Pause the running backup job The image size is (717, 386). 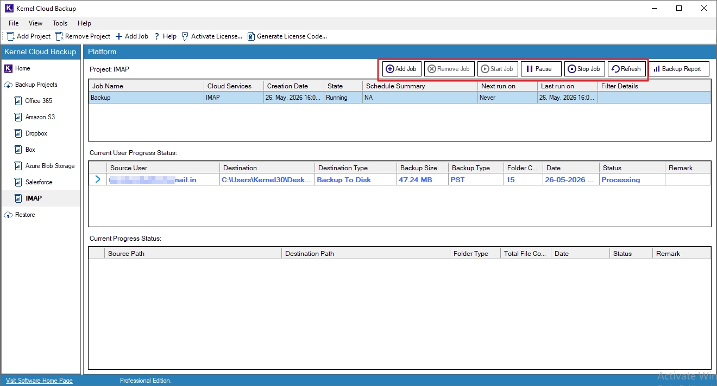pos(541,69)
